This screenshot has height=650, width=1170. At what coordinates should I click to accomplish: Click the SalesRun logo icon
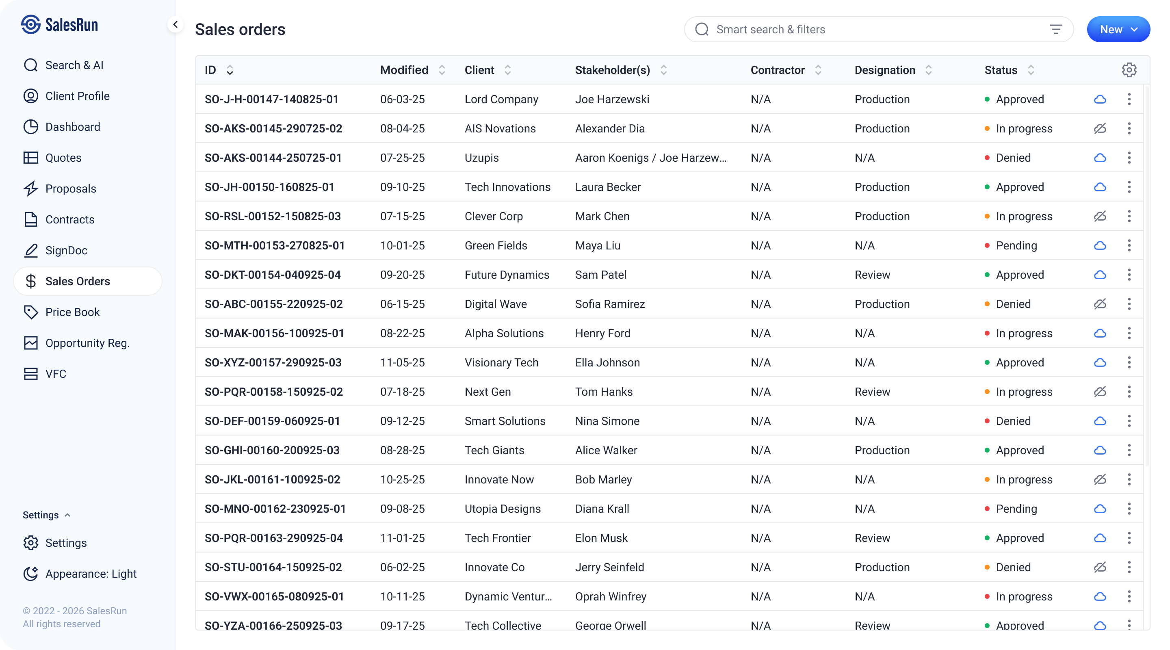pos(30,24)
